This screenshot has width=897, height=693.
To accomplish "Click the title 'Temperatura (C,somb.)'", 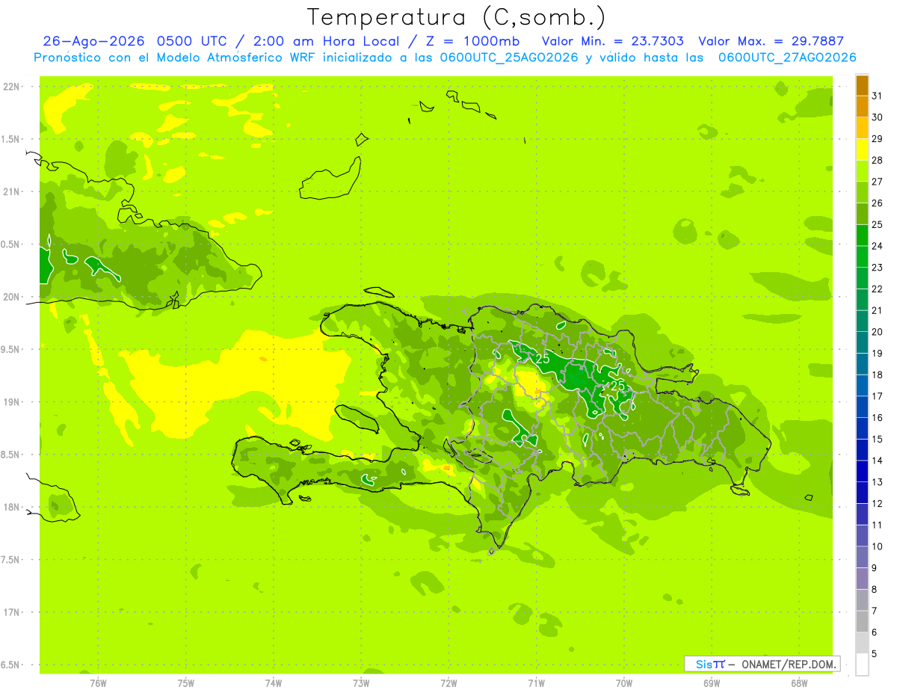I will (x=457, y=18).
